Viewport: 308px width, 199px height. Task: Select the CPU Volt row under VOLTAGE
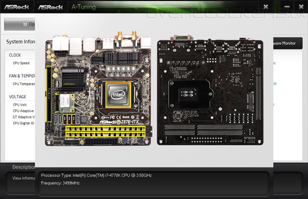(20, 105)
